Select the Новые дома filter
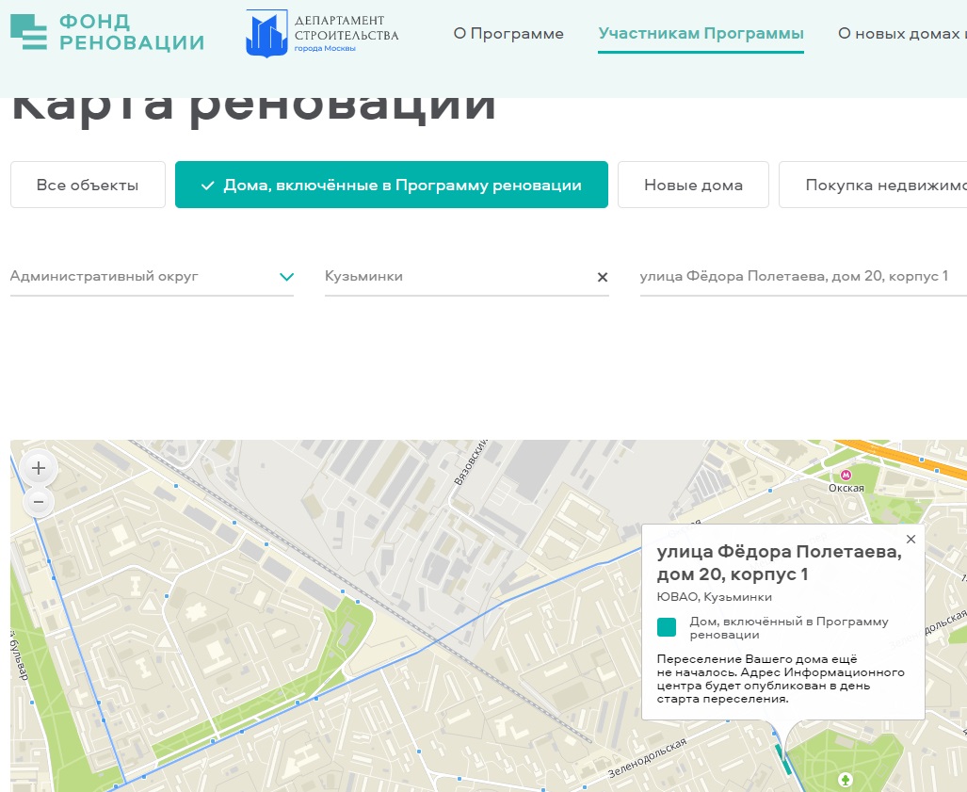Viewport: 967px width, 792px height. point(693,185)
